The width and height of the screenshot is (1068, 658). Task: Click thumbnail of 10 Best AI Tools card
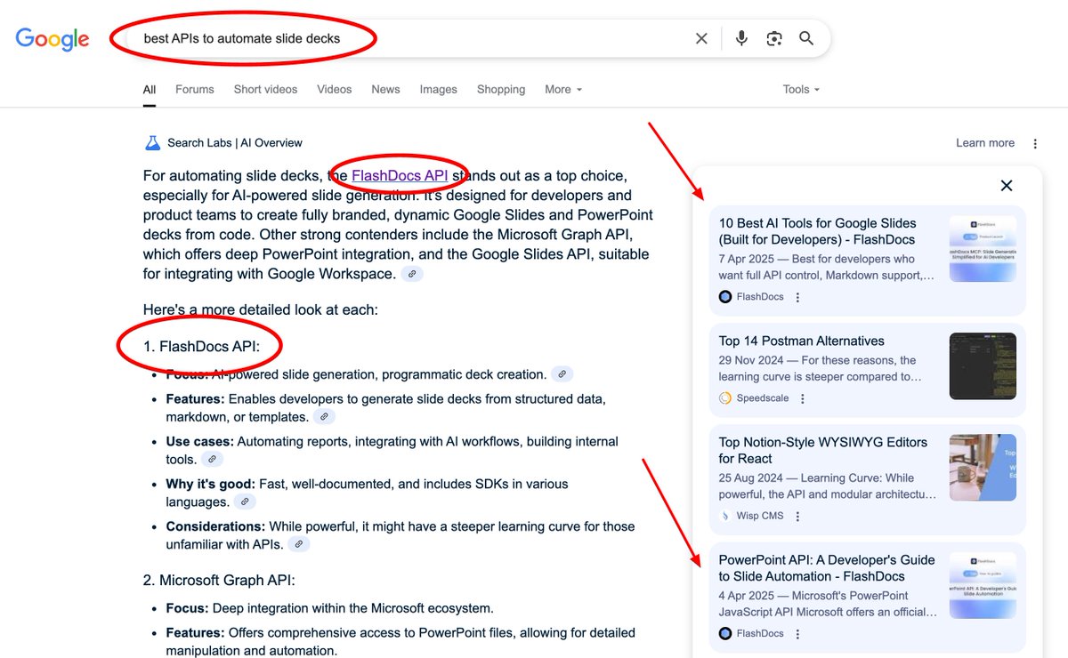pyautogui.click(x=983, y=249)
